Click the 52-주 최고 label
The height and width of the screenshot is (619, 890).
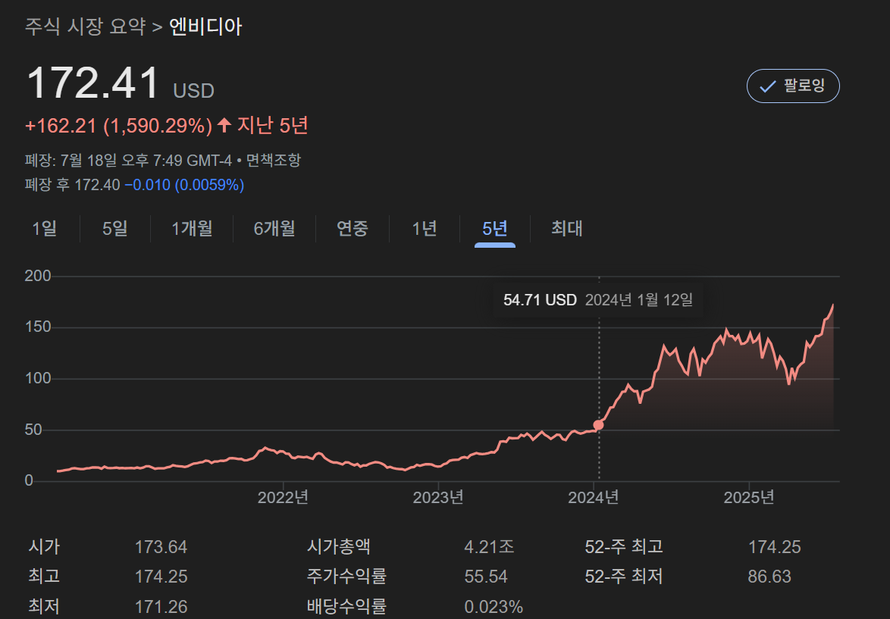pyautogui.click(x=624, y=547)
